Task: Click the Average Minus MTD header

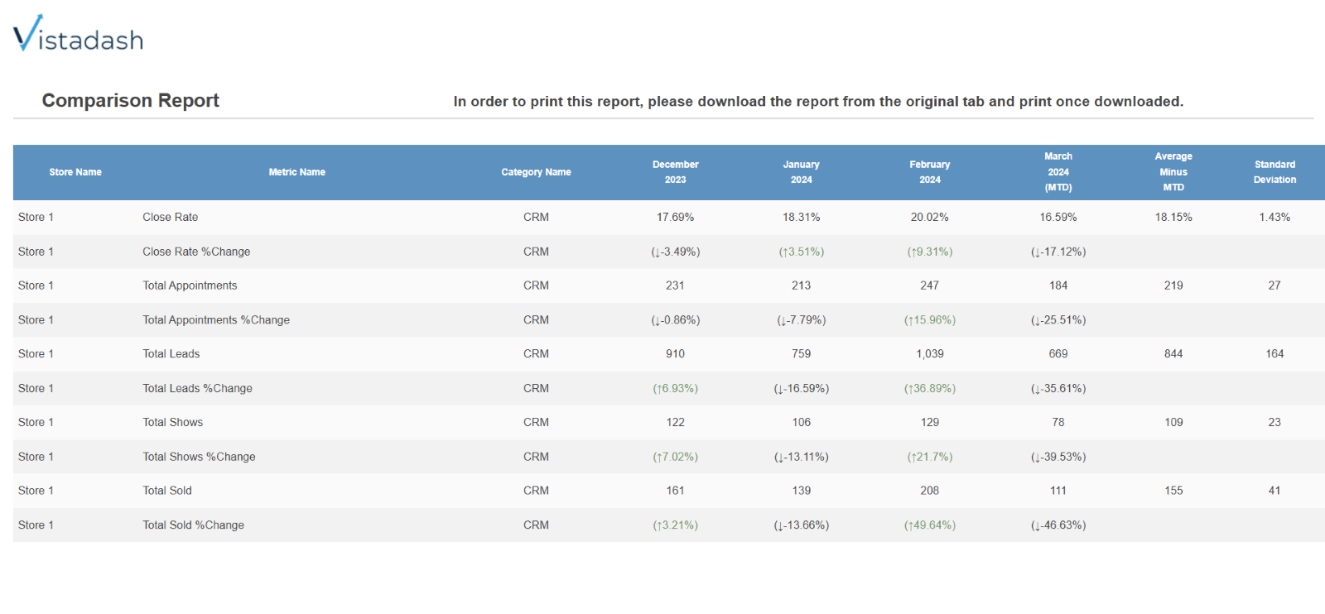Action: [1173, 172]
